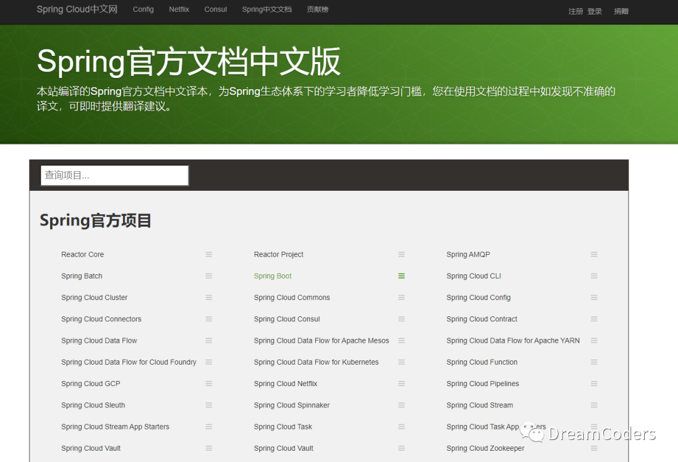Open Spring Boot project link
678x462 pixels.
coord(272,276)
